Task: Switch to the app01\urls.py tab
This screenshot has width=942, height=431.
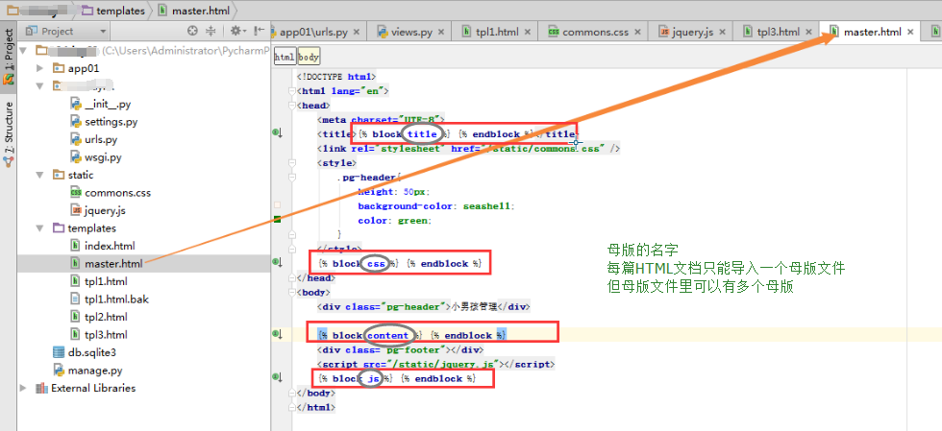Action: [x=316, y=33]
